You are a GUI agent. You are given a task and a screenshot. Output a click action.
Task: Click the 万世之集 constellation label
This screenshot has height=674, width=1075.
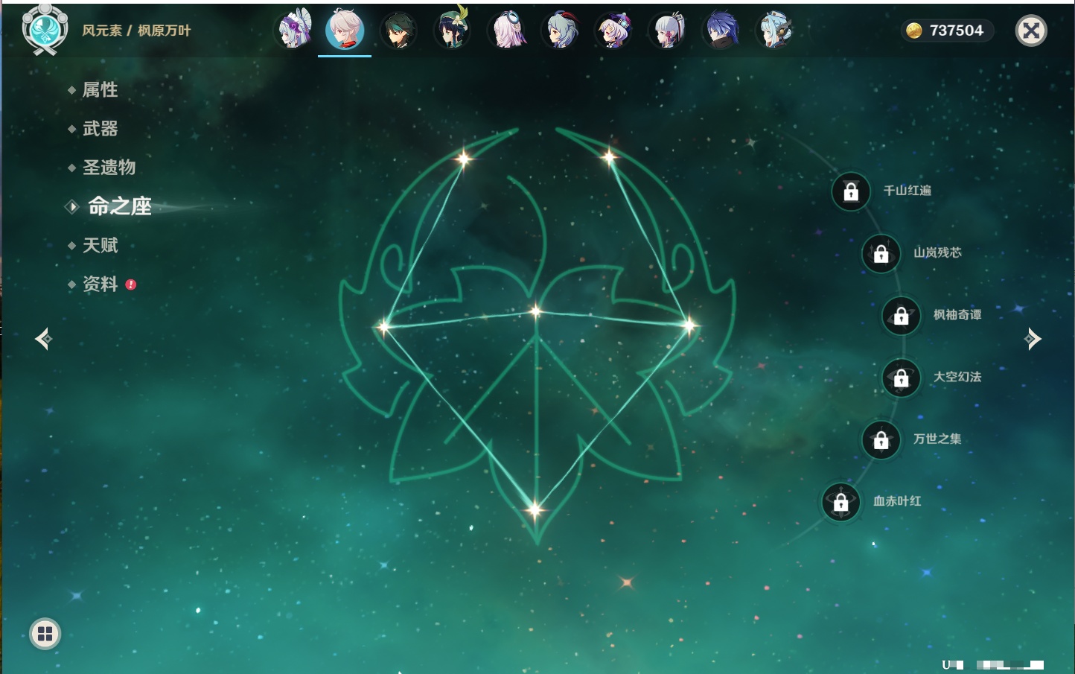[x=937, y=439]
